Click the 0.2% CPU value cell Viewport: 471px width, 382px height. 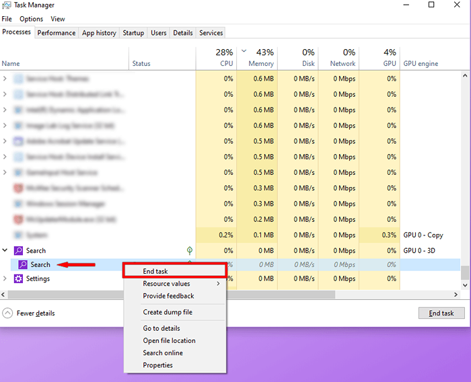point(216,235)
